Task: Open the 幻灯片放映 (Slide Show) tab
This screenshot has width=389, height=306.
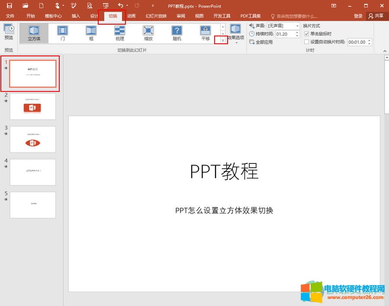Action: pos(156,16)
